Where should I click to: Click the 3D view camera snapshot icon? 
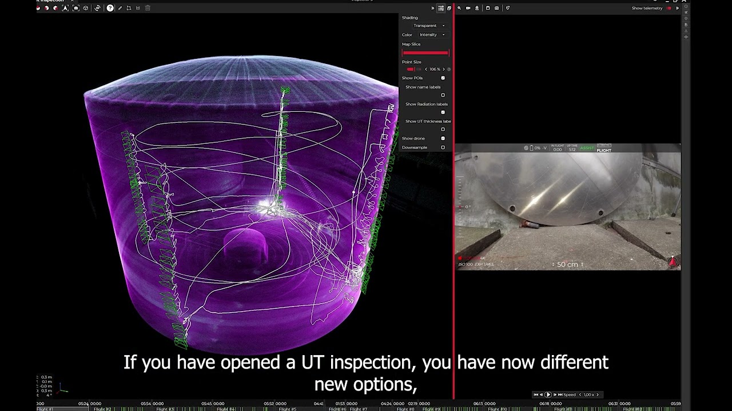(x=76, y=8)
